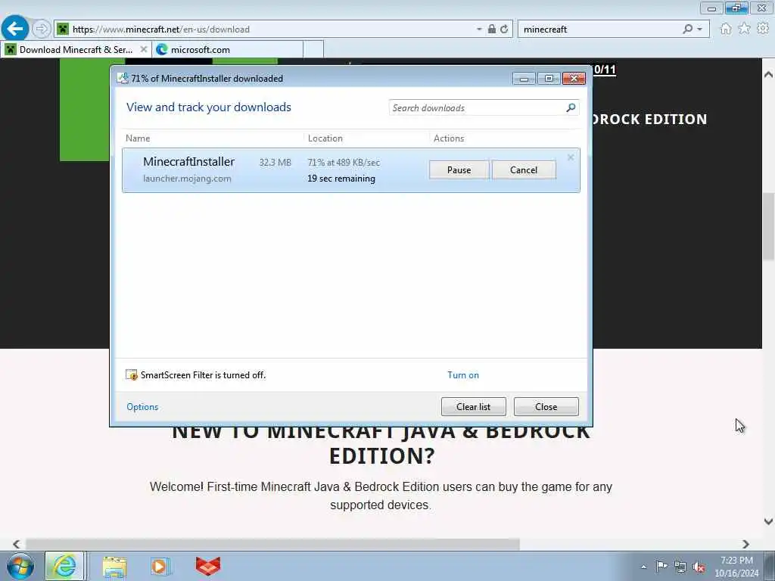This screenshot has width=775, height=581.
Task: Click the muted volume tray icon
Action: (699, 567)
